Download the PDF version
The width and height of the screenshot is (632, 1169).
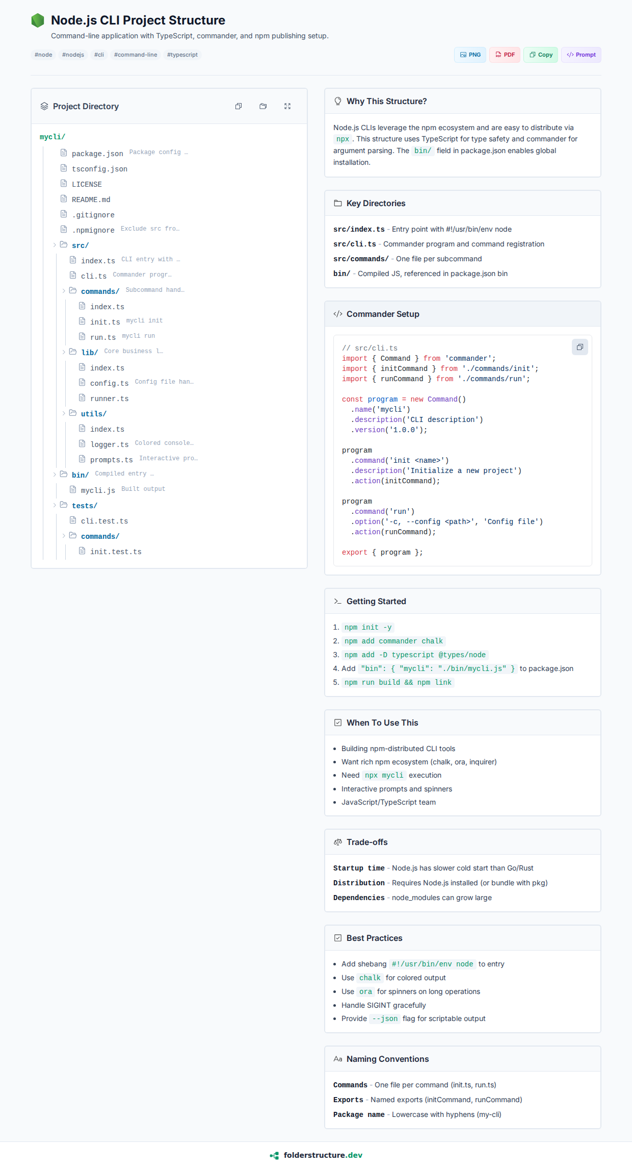click(505, 55)
